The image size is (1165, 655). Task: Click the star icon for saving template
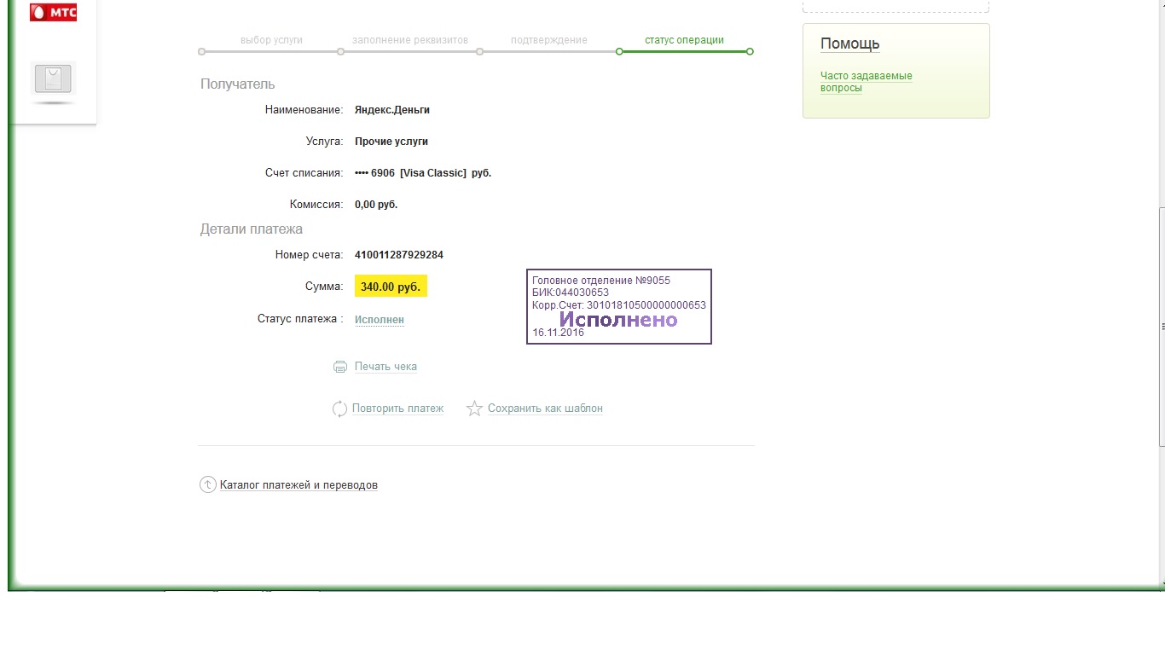pos(474,409)
